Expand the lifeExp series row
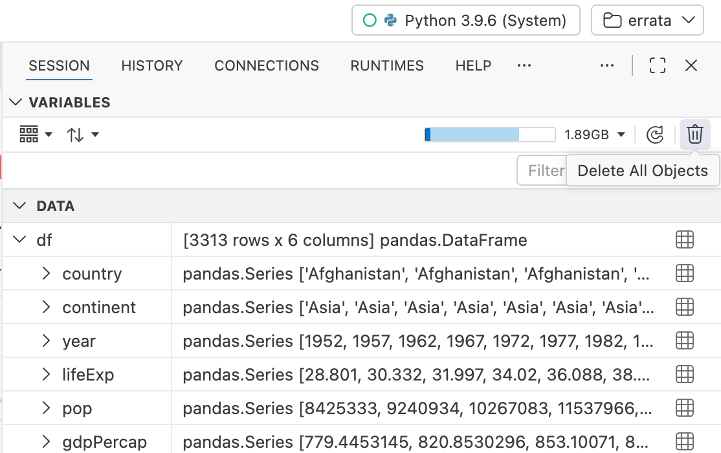 point(45,374)
